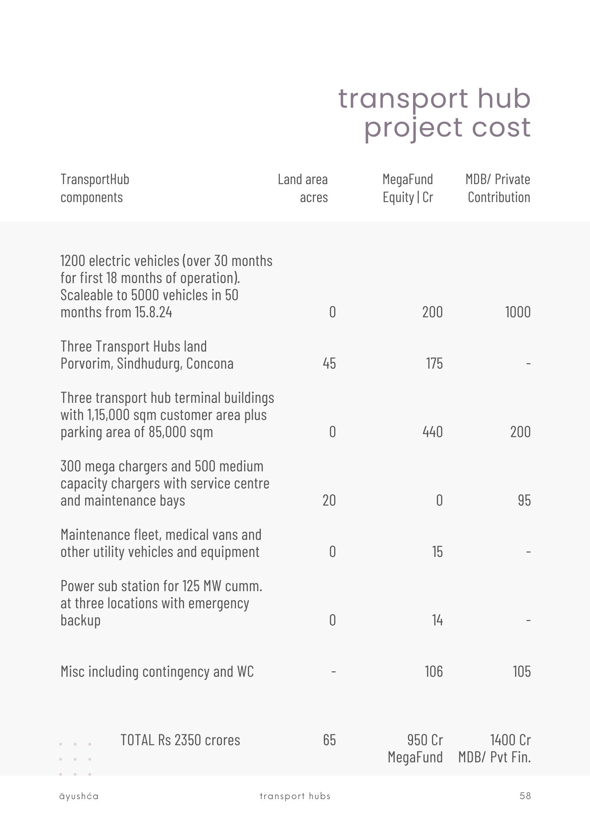
Task: Click the "āyushća" footer brand name
Action: click(79, 796)
